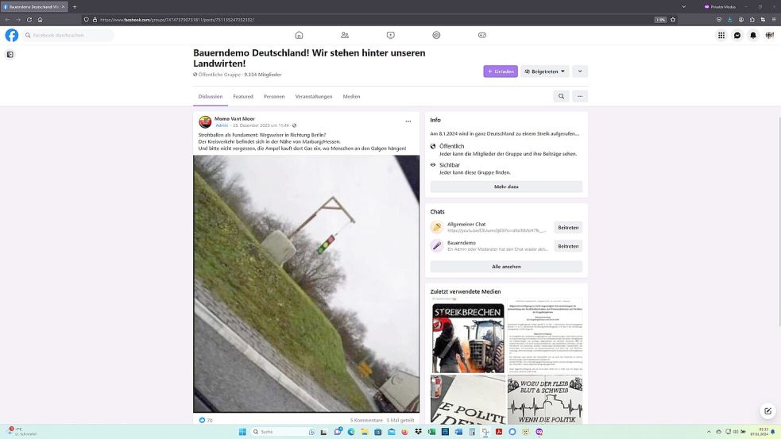Expand the chevron button next to Beigetreten
Screen dimensions: 781x439
tap(580, 71)
